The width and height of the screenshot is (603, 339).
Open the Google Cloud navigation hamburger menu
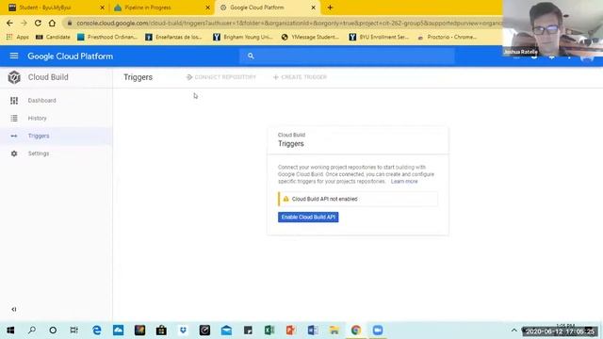point(14,56)
